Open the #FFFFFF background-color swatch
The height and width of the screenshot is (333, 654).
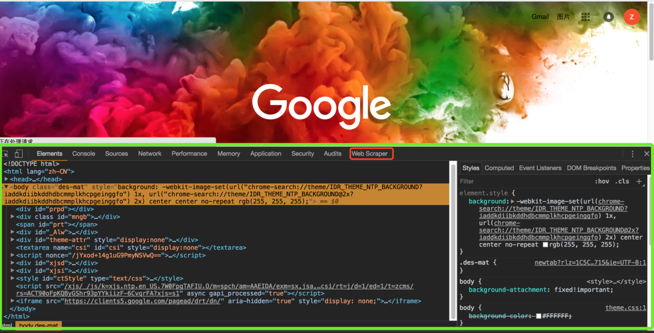pyautogui.click(x=538, y=316)
